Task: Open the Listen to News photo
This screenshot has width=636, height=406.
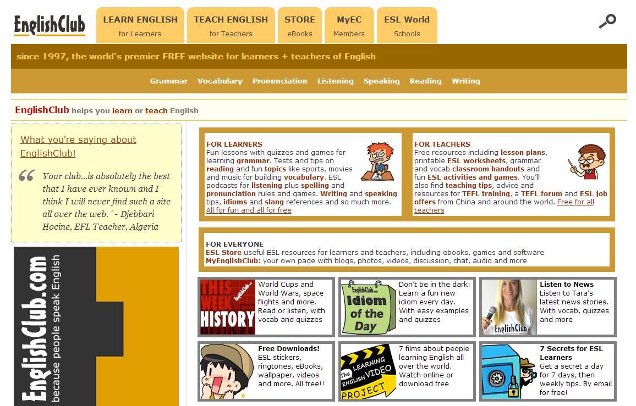Action: tap(509, 307)
